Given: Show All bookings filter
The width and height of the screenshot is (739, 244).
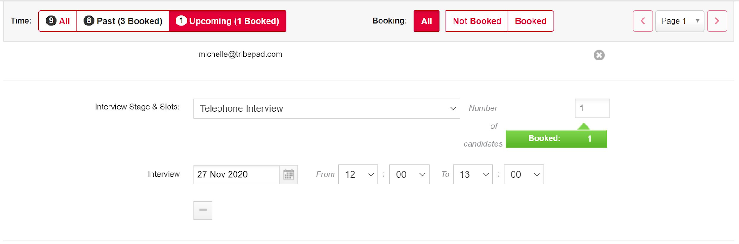Looking at the screenshot, I should 426,21.
